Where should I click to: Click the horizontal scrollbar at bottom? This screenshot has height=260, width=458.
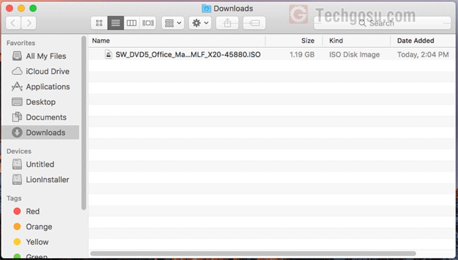pyautogui.click(x=253, y=254)
